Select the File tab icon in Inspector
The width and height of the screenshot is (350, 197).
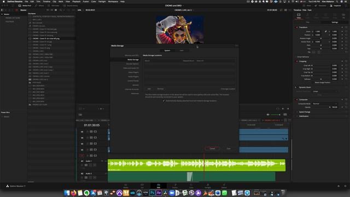click(x=343, y=16)
